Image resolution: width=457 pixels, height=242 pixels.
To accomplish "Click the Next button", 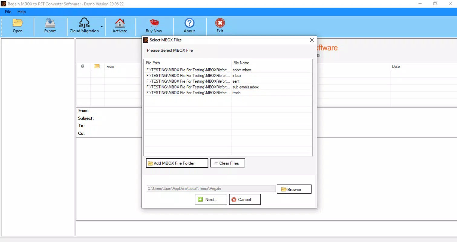I will (x=211, y=199).
